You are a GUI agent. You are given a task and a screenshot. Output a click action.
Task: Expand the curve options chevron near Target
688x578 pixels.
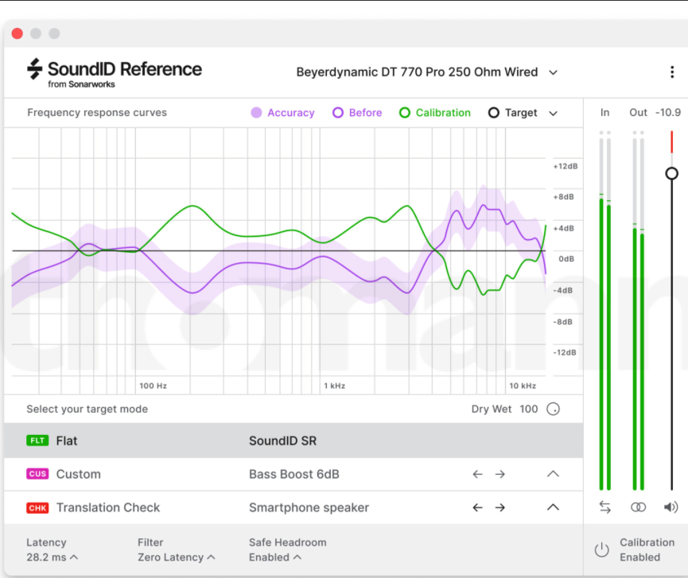[553, 113]
